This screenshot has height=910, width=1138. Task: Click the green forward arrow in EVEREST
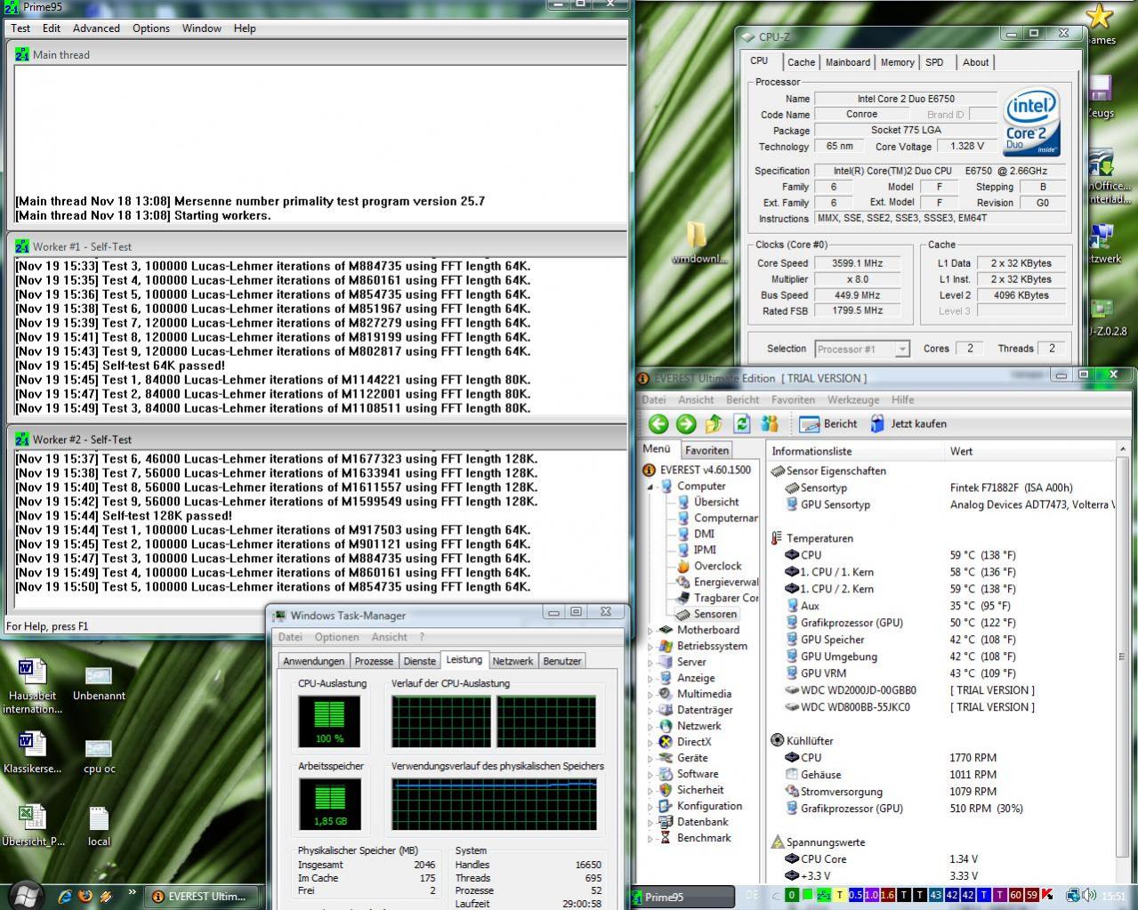point(686,424)
